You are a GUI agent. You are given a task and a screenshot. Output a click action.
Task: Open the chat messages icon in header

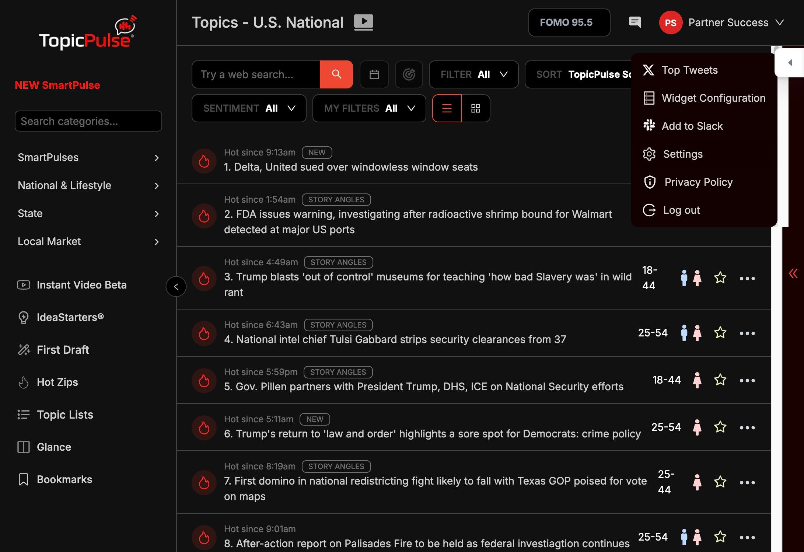(x=635, y=22)
